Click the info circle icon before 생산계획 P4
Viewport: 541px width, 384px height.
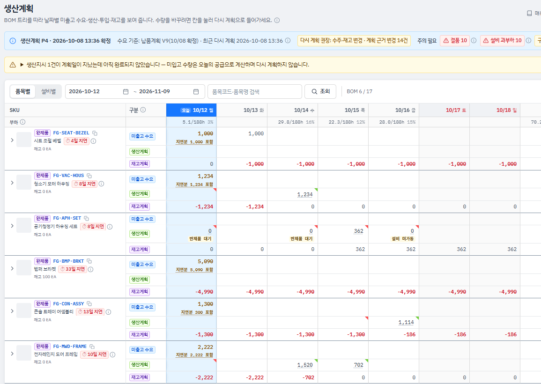pyautogui.click(x=13, y=41)
